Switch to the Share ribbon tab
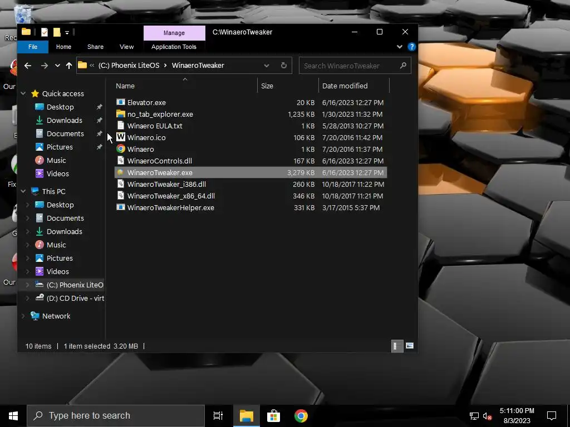This screenshot has height=427, width=570. pos(95,47)
